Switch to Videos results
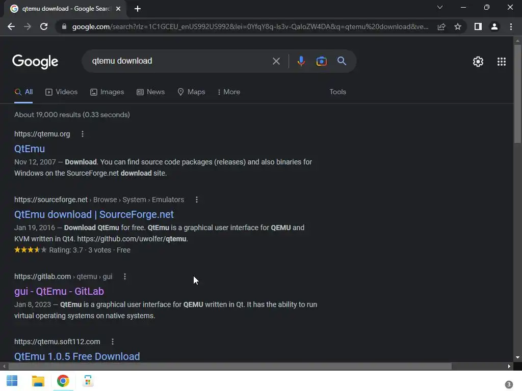This screenshot has height=391, width=522. click(x=62, y=92)
